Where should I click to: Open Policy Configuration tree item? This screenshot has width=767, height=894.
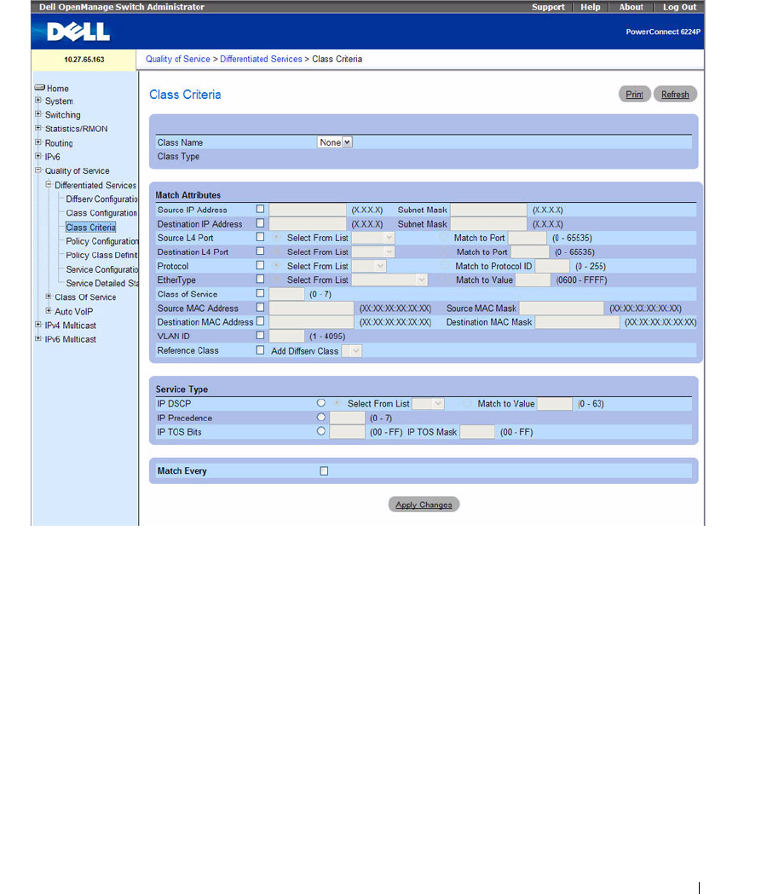click(102, 241)
